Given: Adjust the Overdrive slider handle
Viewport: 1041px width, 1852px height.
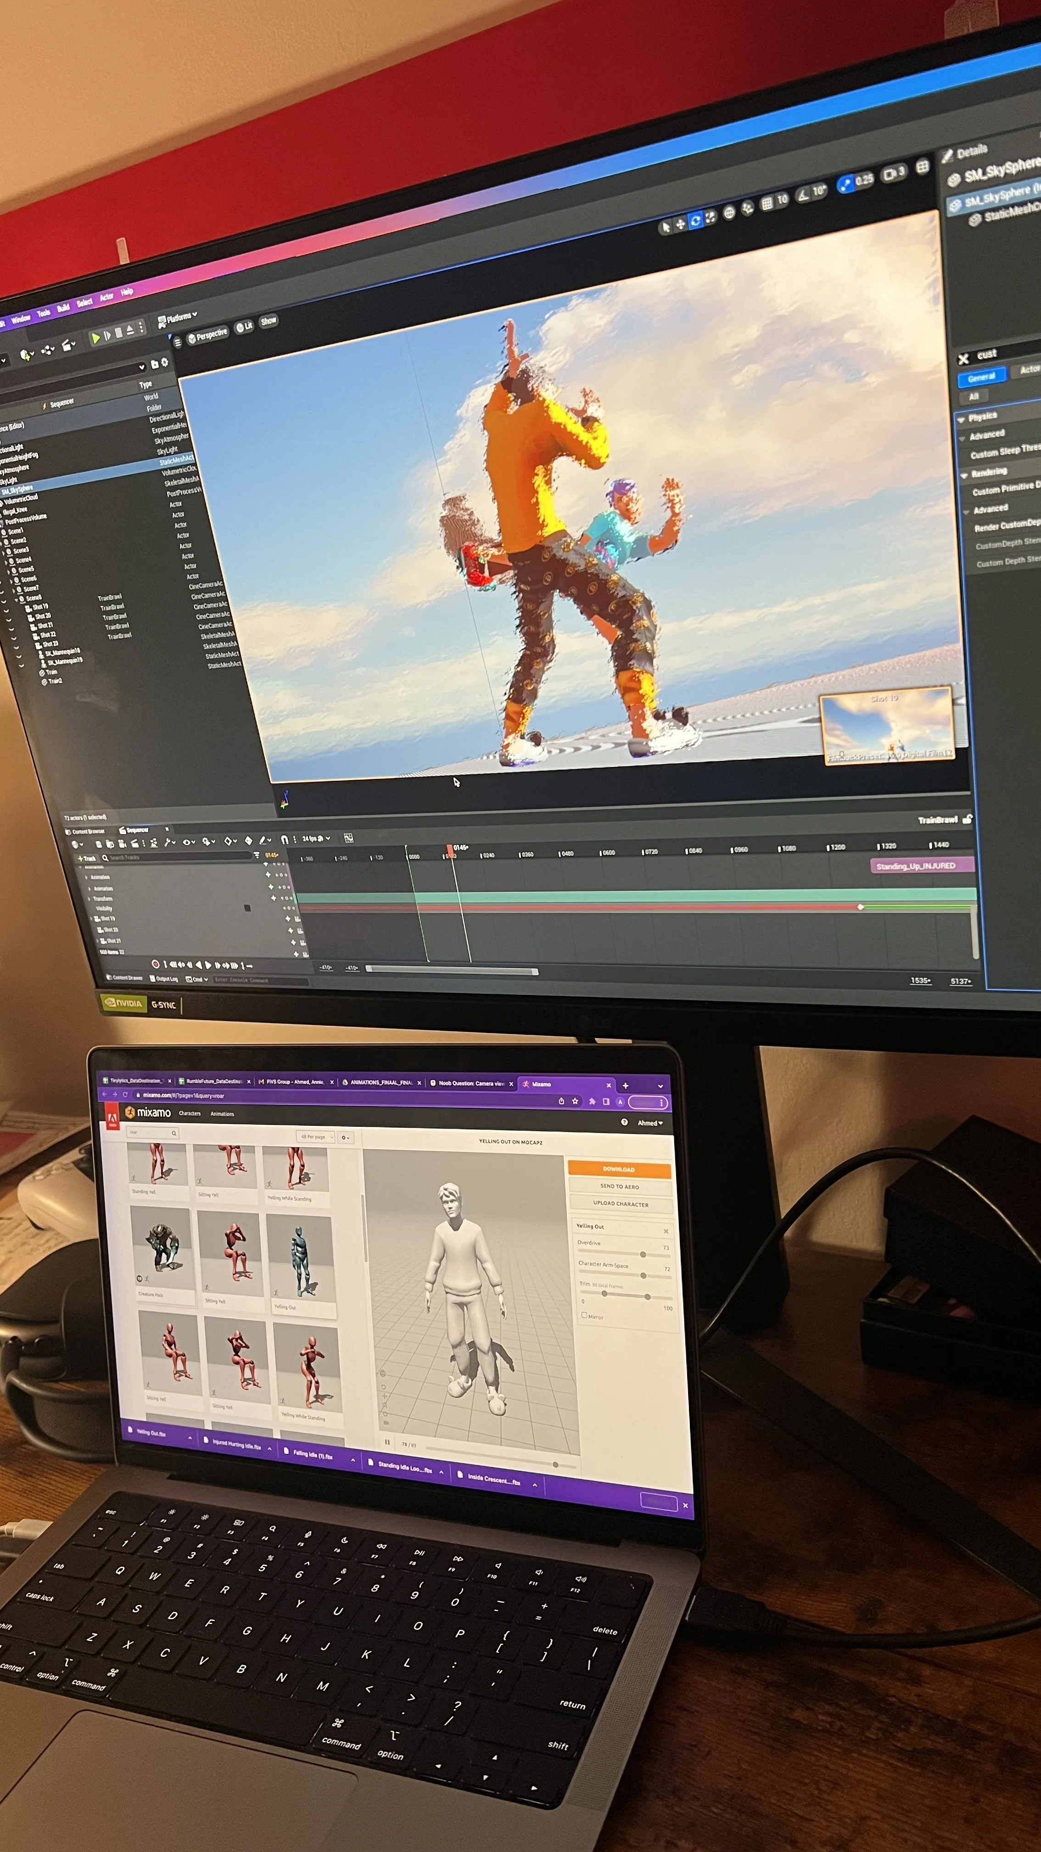Looking at the screenshot, I should [642, 1254].
